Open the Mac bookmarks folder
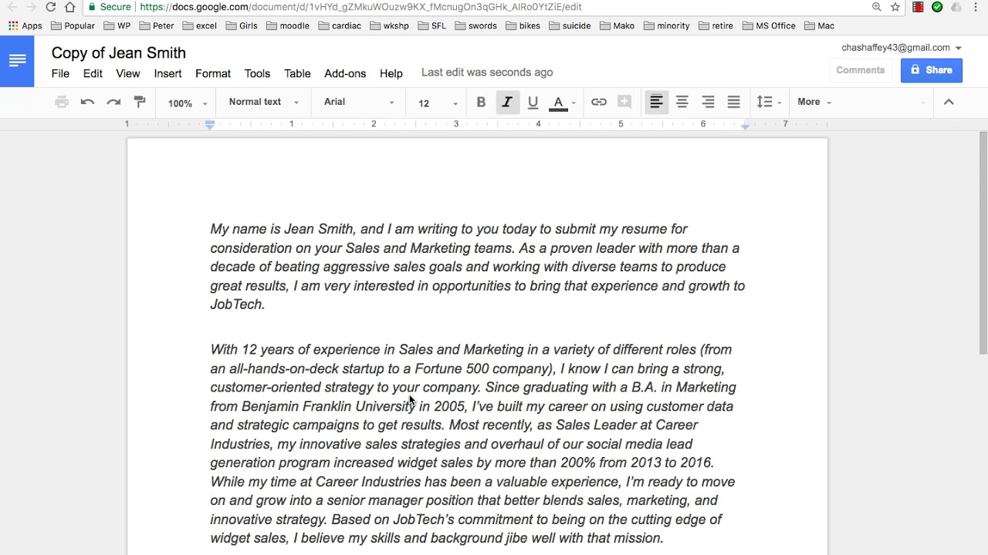Image resolution: width=988 pixels, height=555 pixels. (x=819, y=25)
